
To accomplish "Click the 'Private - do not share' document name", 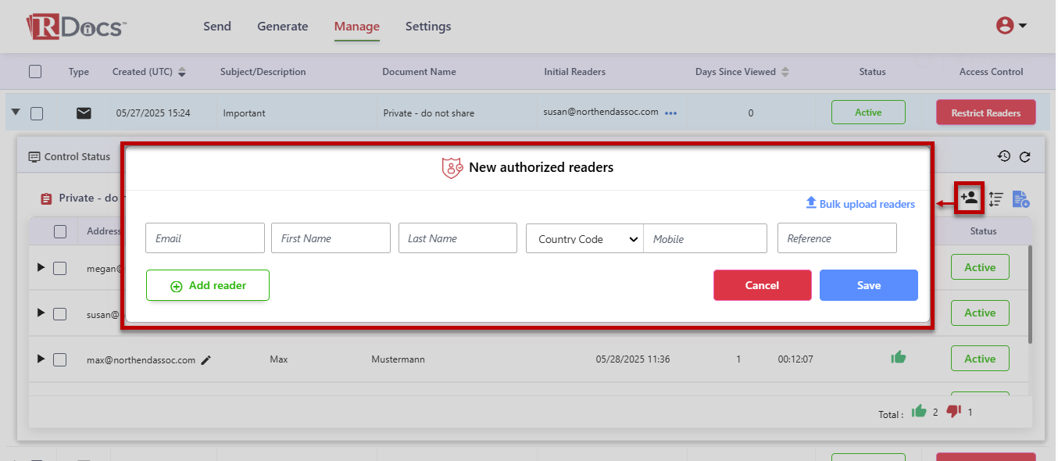I will click(x=428, y=113).
